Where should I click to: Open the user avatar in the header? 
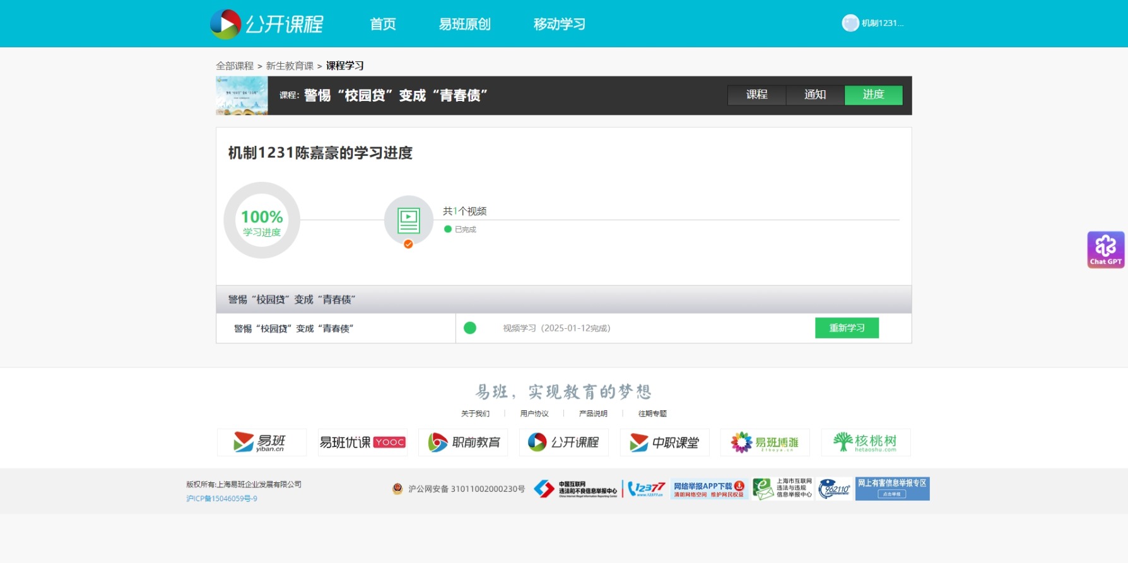tap(850, 23)
